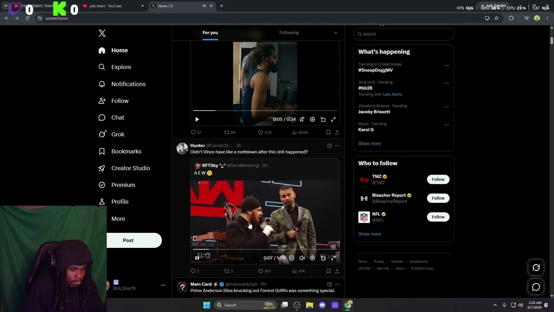The image size is (554, 312).
Task: Enter fullscreen on the 0:34 video
Action: click(333, 119)
